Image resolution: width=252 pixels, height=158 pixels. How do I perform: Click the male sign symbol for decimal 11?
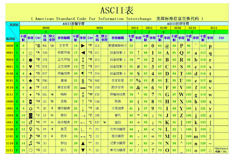30,122
